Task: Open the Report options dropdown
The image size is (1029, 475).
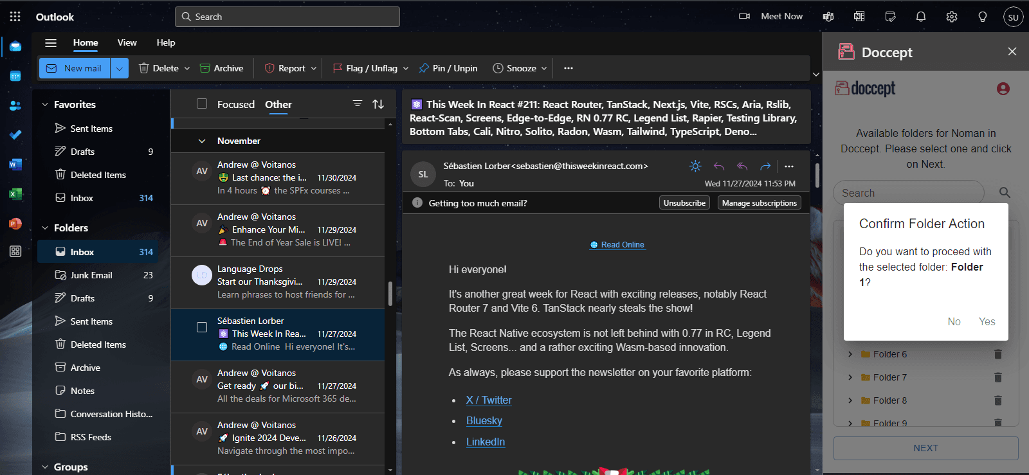Action: pyautogui.click(x=314, y=68)
